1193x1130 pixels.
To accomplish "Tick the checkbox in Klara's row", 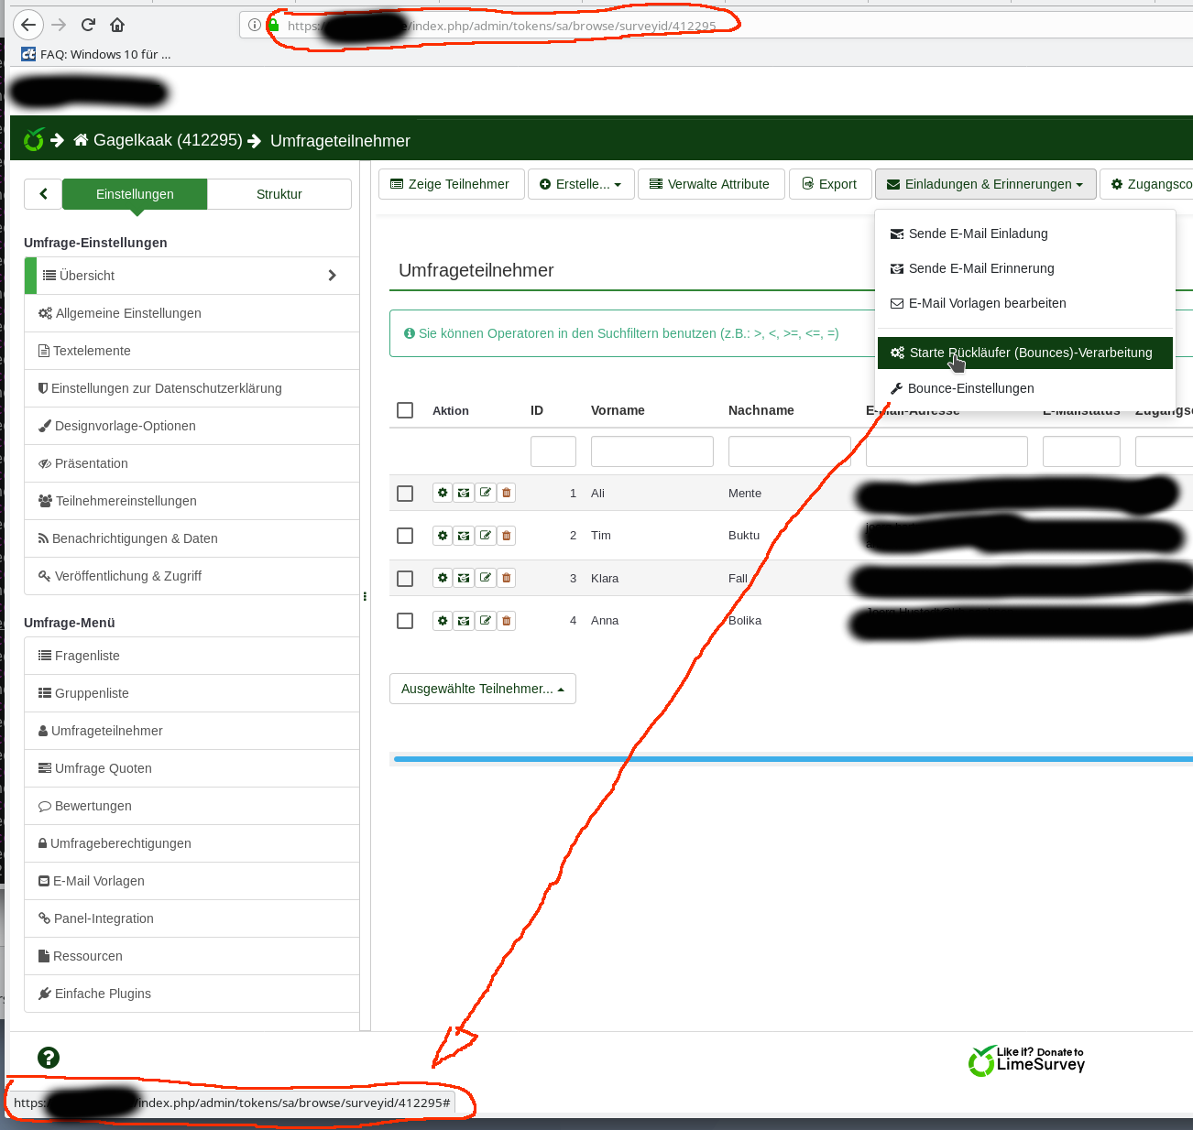I will click(x=405, y=579).
